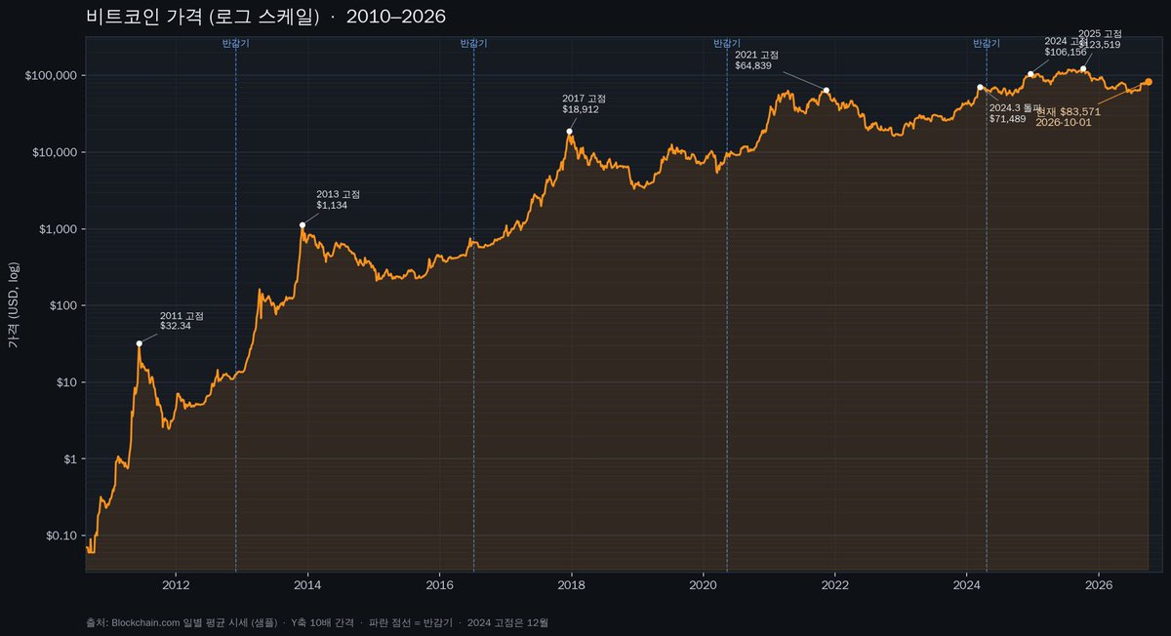
Task: Click the footer source text Blockchain.com 일별 평균 시세
Action: coord(180,622)
